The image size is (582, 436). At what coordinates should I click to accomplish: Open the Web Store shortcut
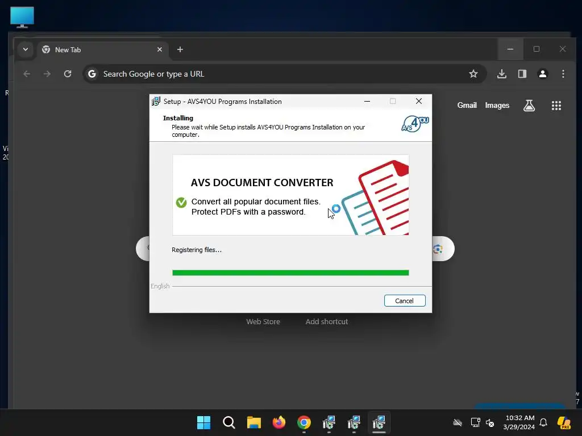[263, 321]
